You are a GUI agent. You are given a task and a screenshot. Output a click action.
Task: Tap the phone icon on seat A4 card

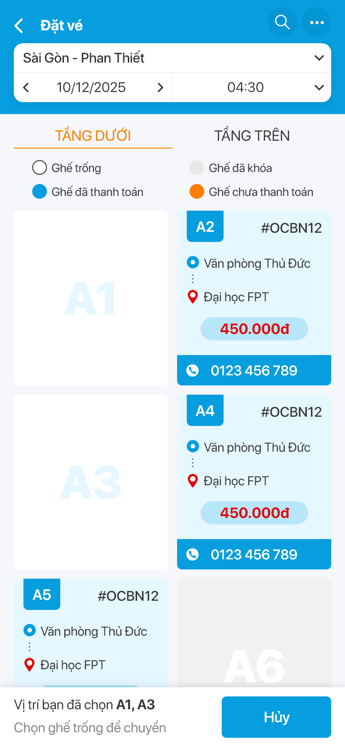192,554
